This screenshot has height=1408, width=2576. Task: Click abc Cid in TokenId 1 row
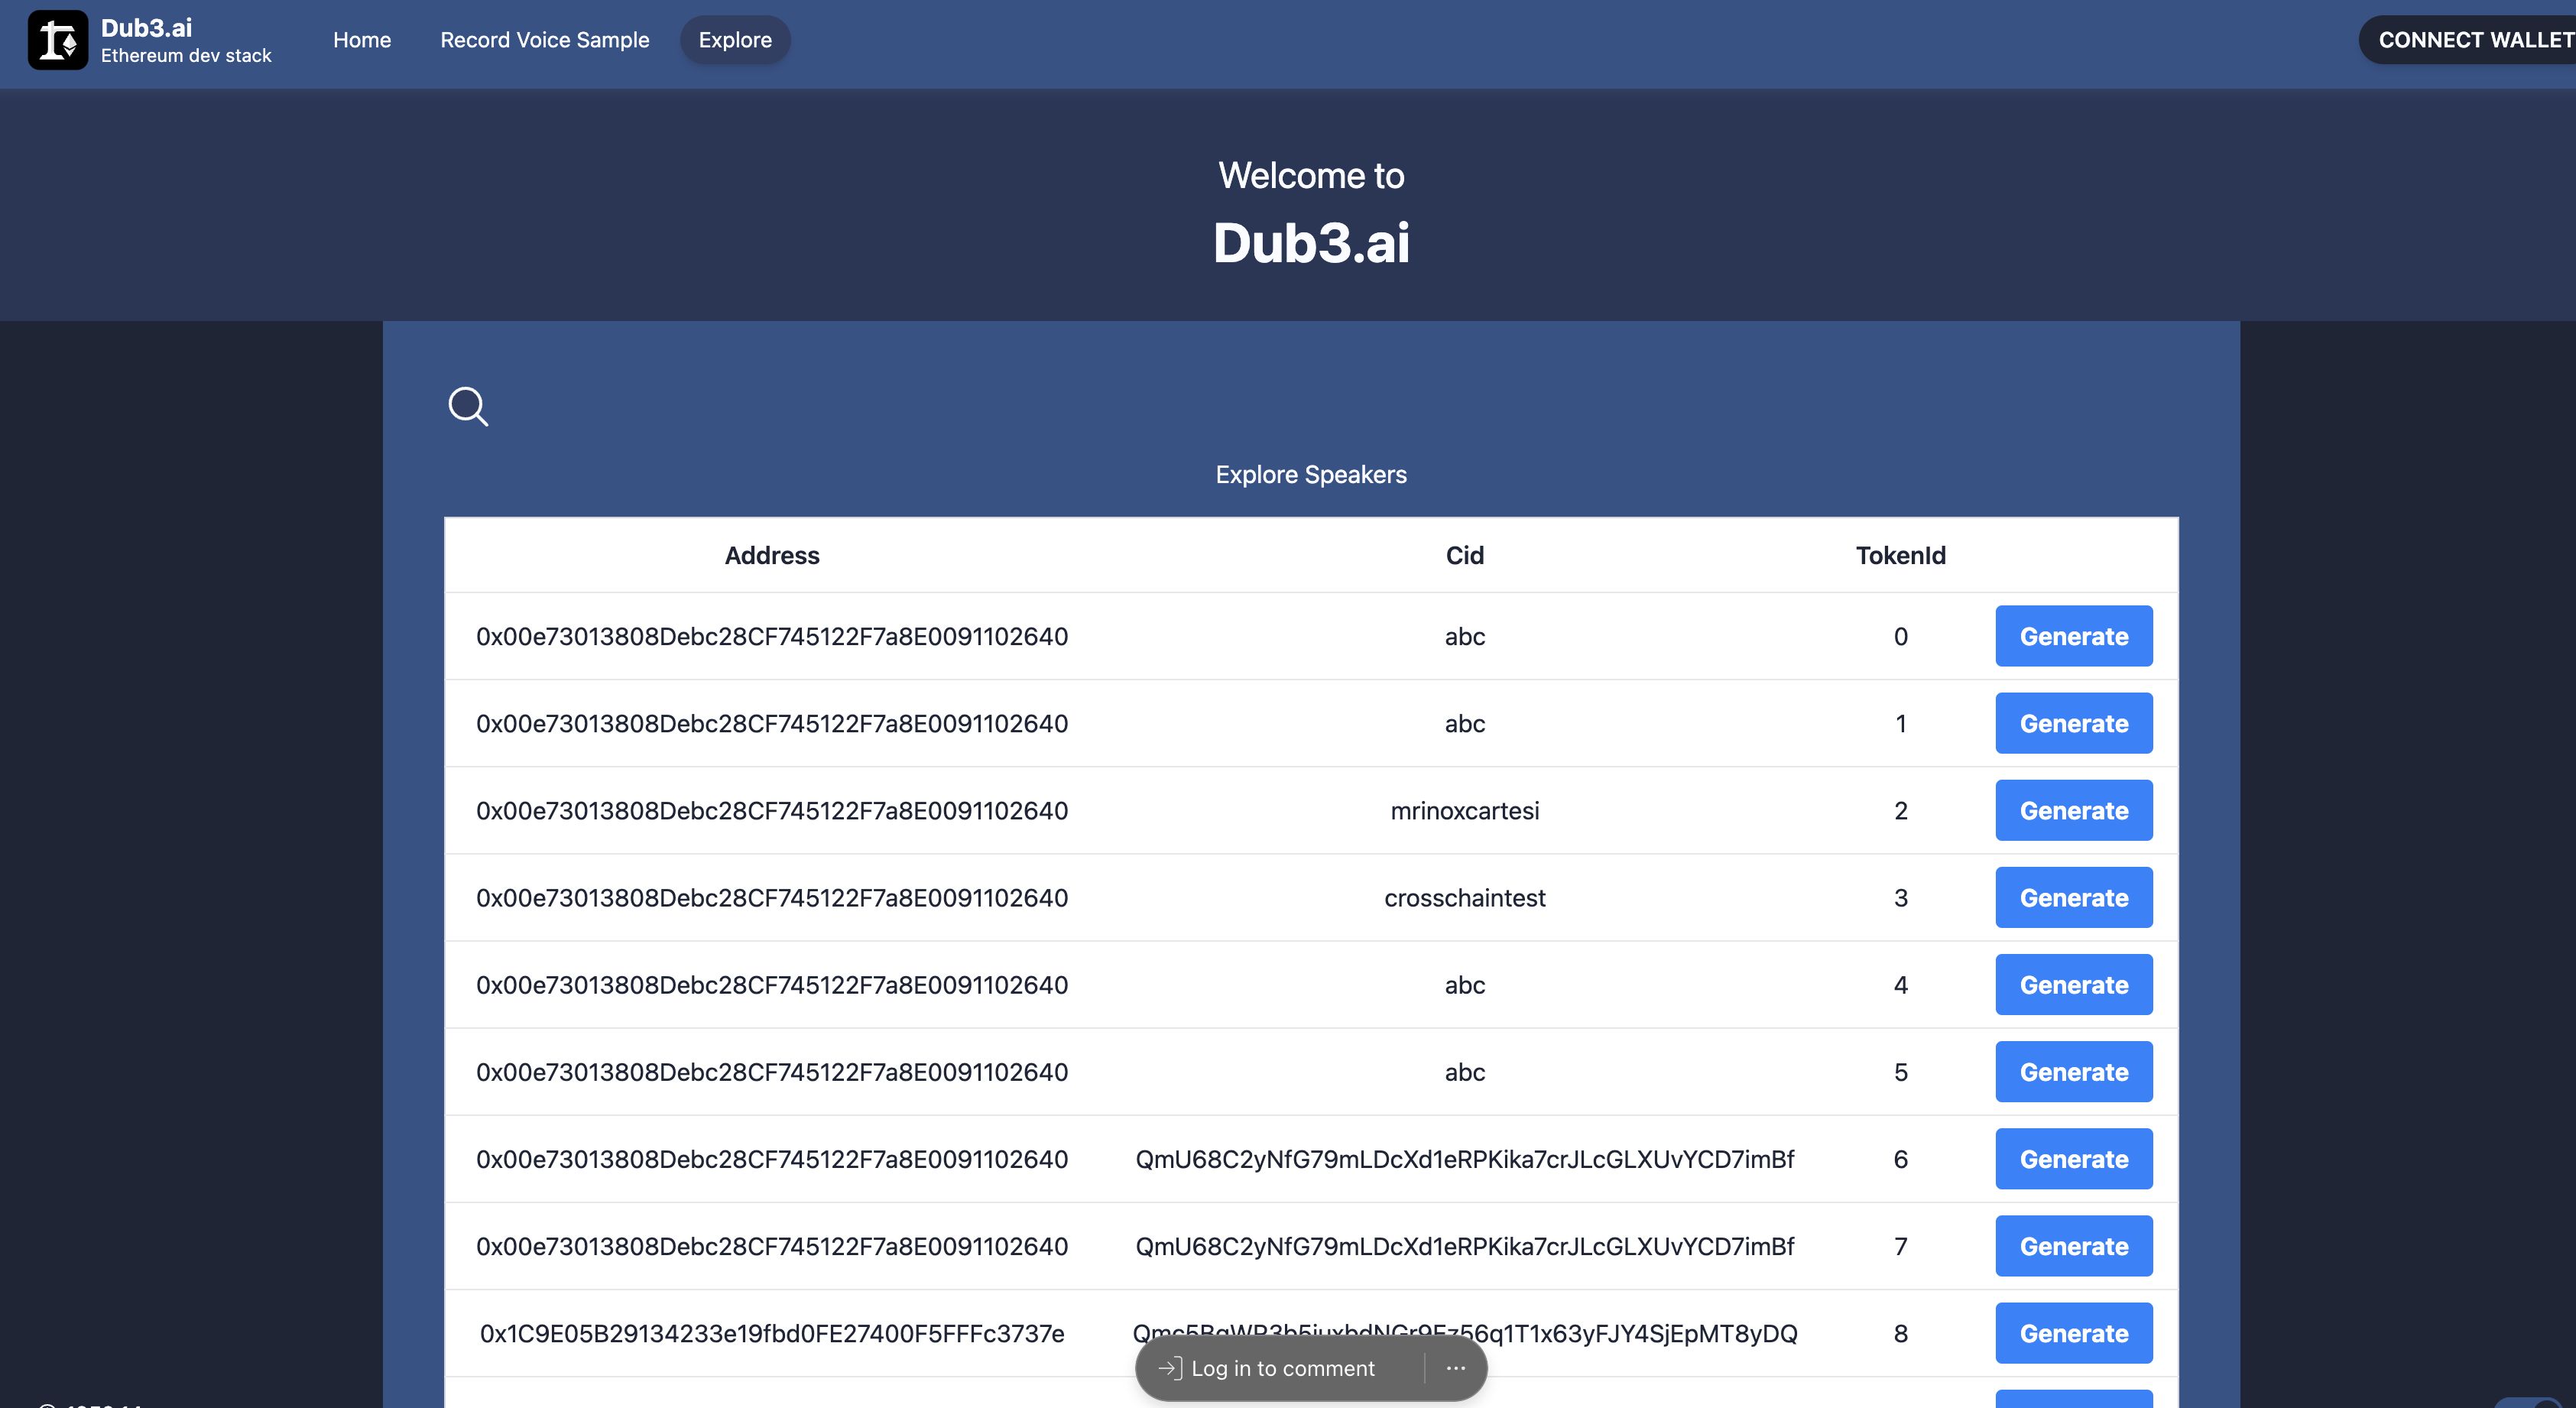[x=1464, y=723]
